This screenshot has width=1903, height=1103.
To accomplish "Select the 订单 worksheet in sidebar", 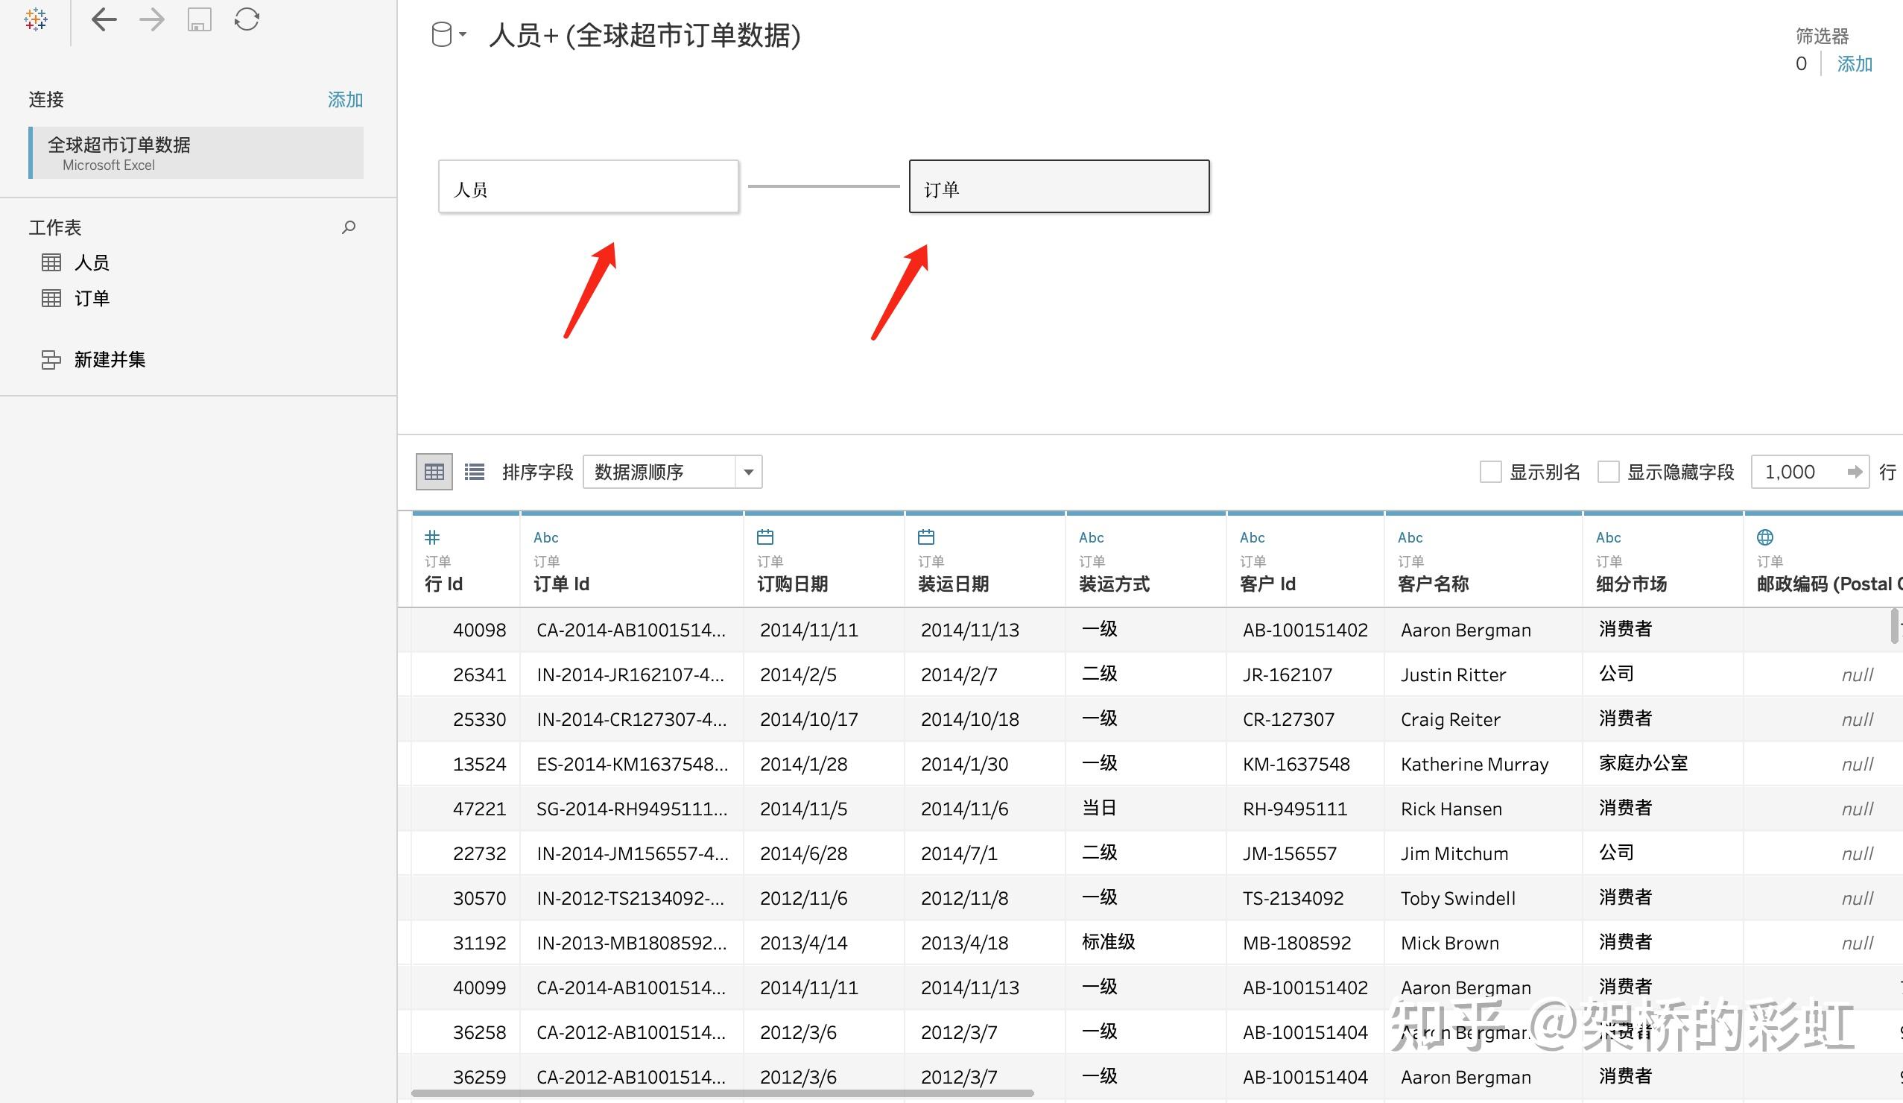I will [92, 298].
